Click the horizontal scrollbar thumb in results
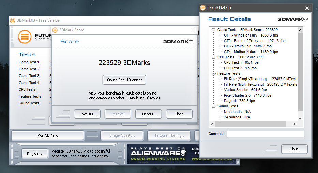The width and height of the screenshot is (318, 173). (x=251, y=124)
